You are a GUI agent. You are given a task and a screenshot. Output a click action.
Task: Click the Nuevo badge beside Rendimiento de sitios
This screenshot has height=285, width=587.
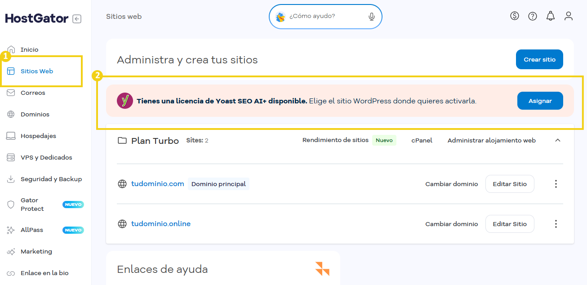coord(384,140)
